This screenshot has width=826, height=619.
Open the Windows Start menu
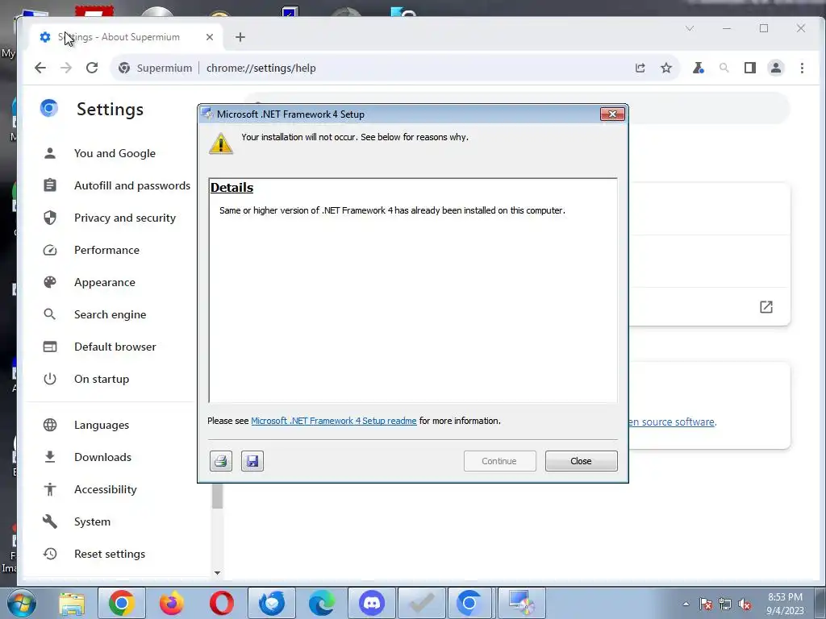click(21, 603)
